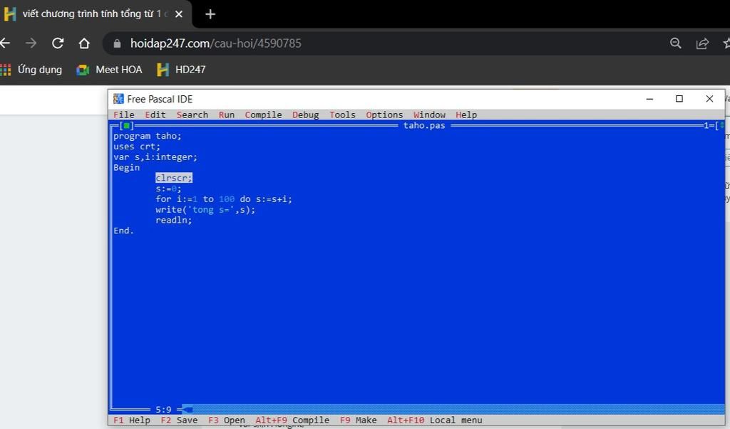
Task: Share this page via share icon
Action: point(702,43)
